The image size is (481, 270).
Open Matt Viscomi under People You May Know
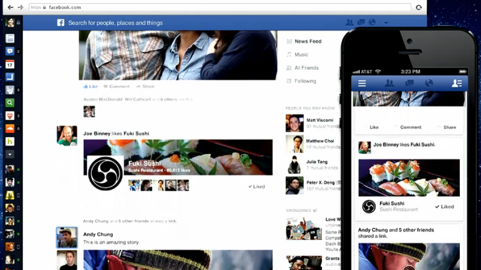tap(320, 120)
